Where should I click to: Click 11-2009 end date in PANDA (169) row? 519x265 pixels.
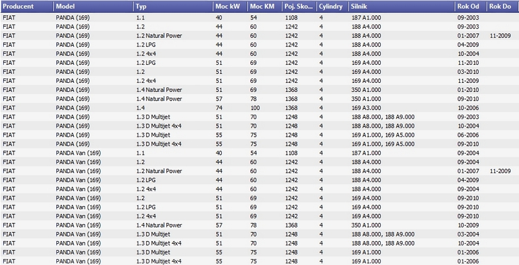[500, 36]
